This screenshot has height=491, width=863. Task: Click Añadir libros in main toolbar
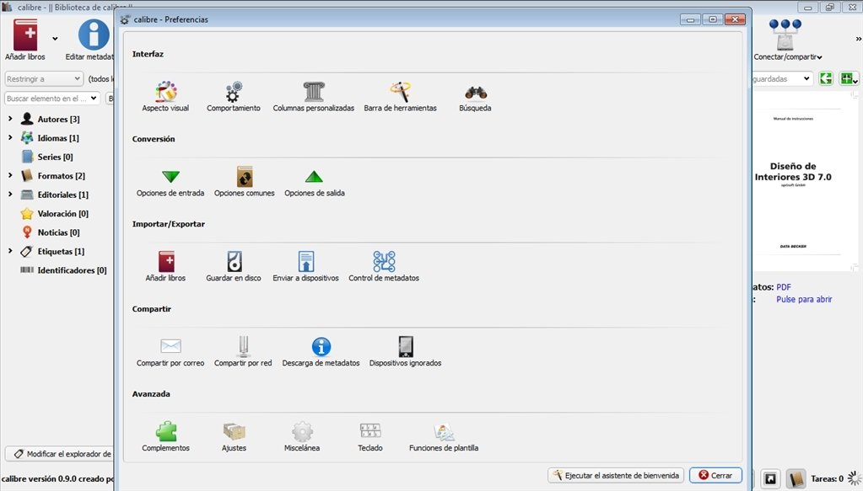tap(25, 40)
